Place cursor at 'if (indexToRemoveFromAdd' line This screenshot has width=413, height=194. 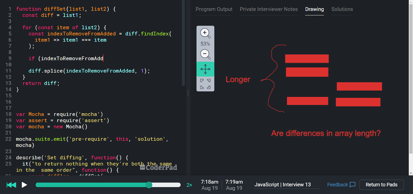click(66, 59)
